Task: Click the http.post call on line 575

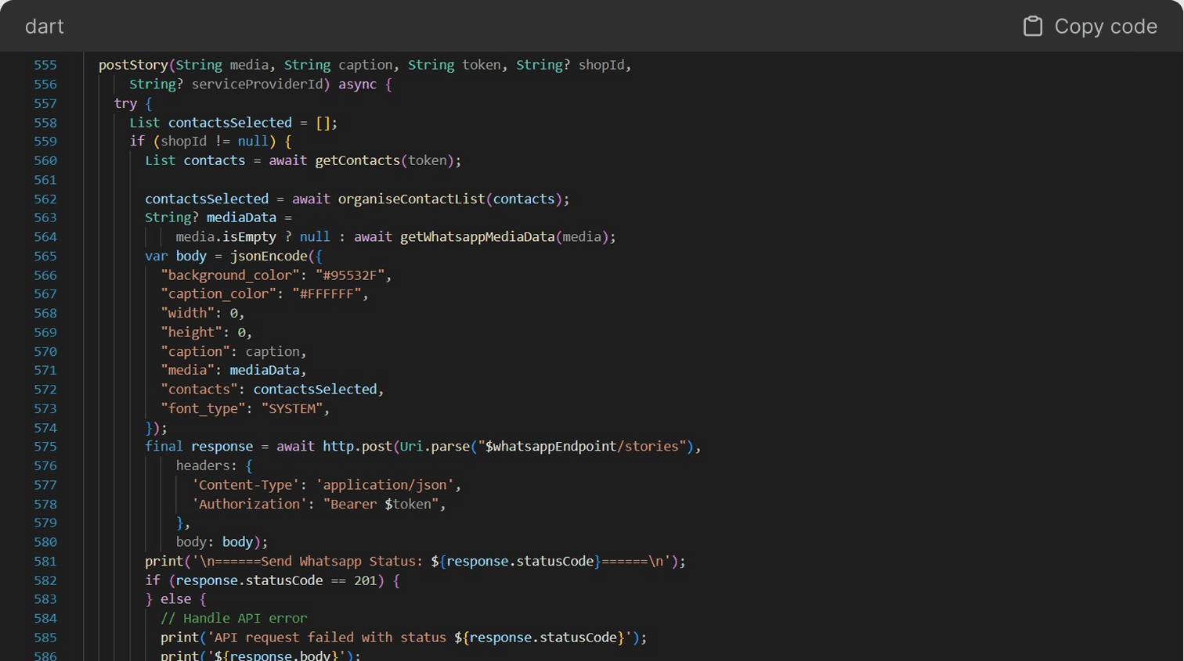Action: tap(358, 447)
